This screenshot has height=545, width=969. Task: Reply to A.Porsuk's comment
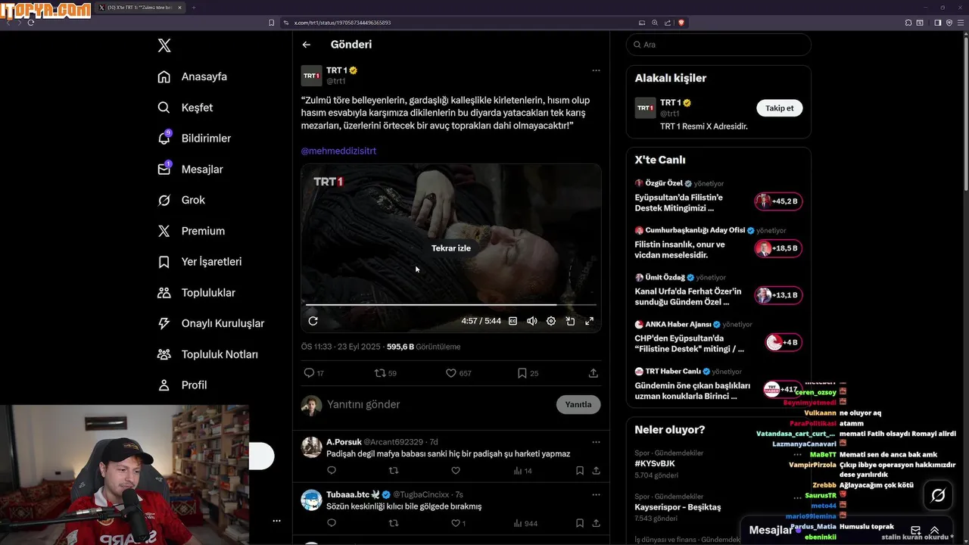(332, 471)
